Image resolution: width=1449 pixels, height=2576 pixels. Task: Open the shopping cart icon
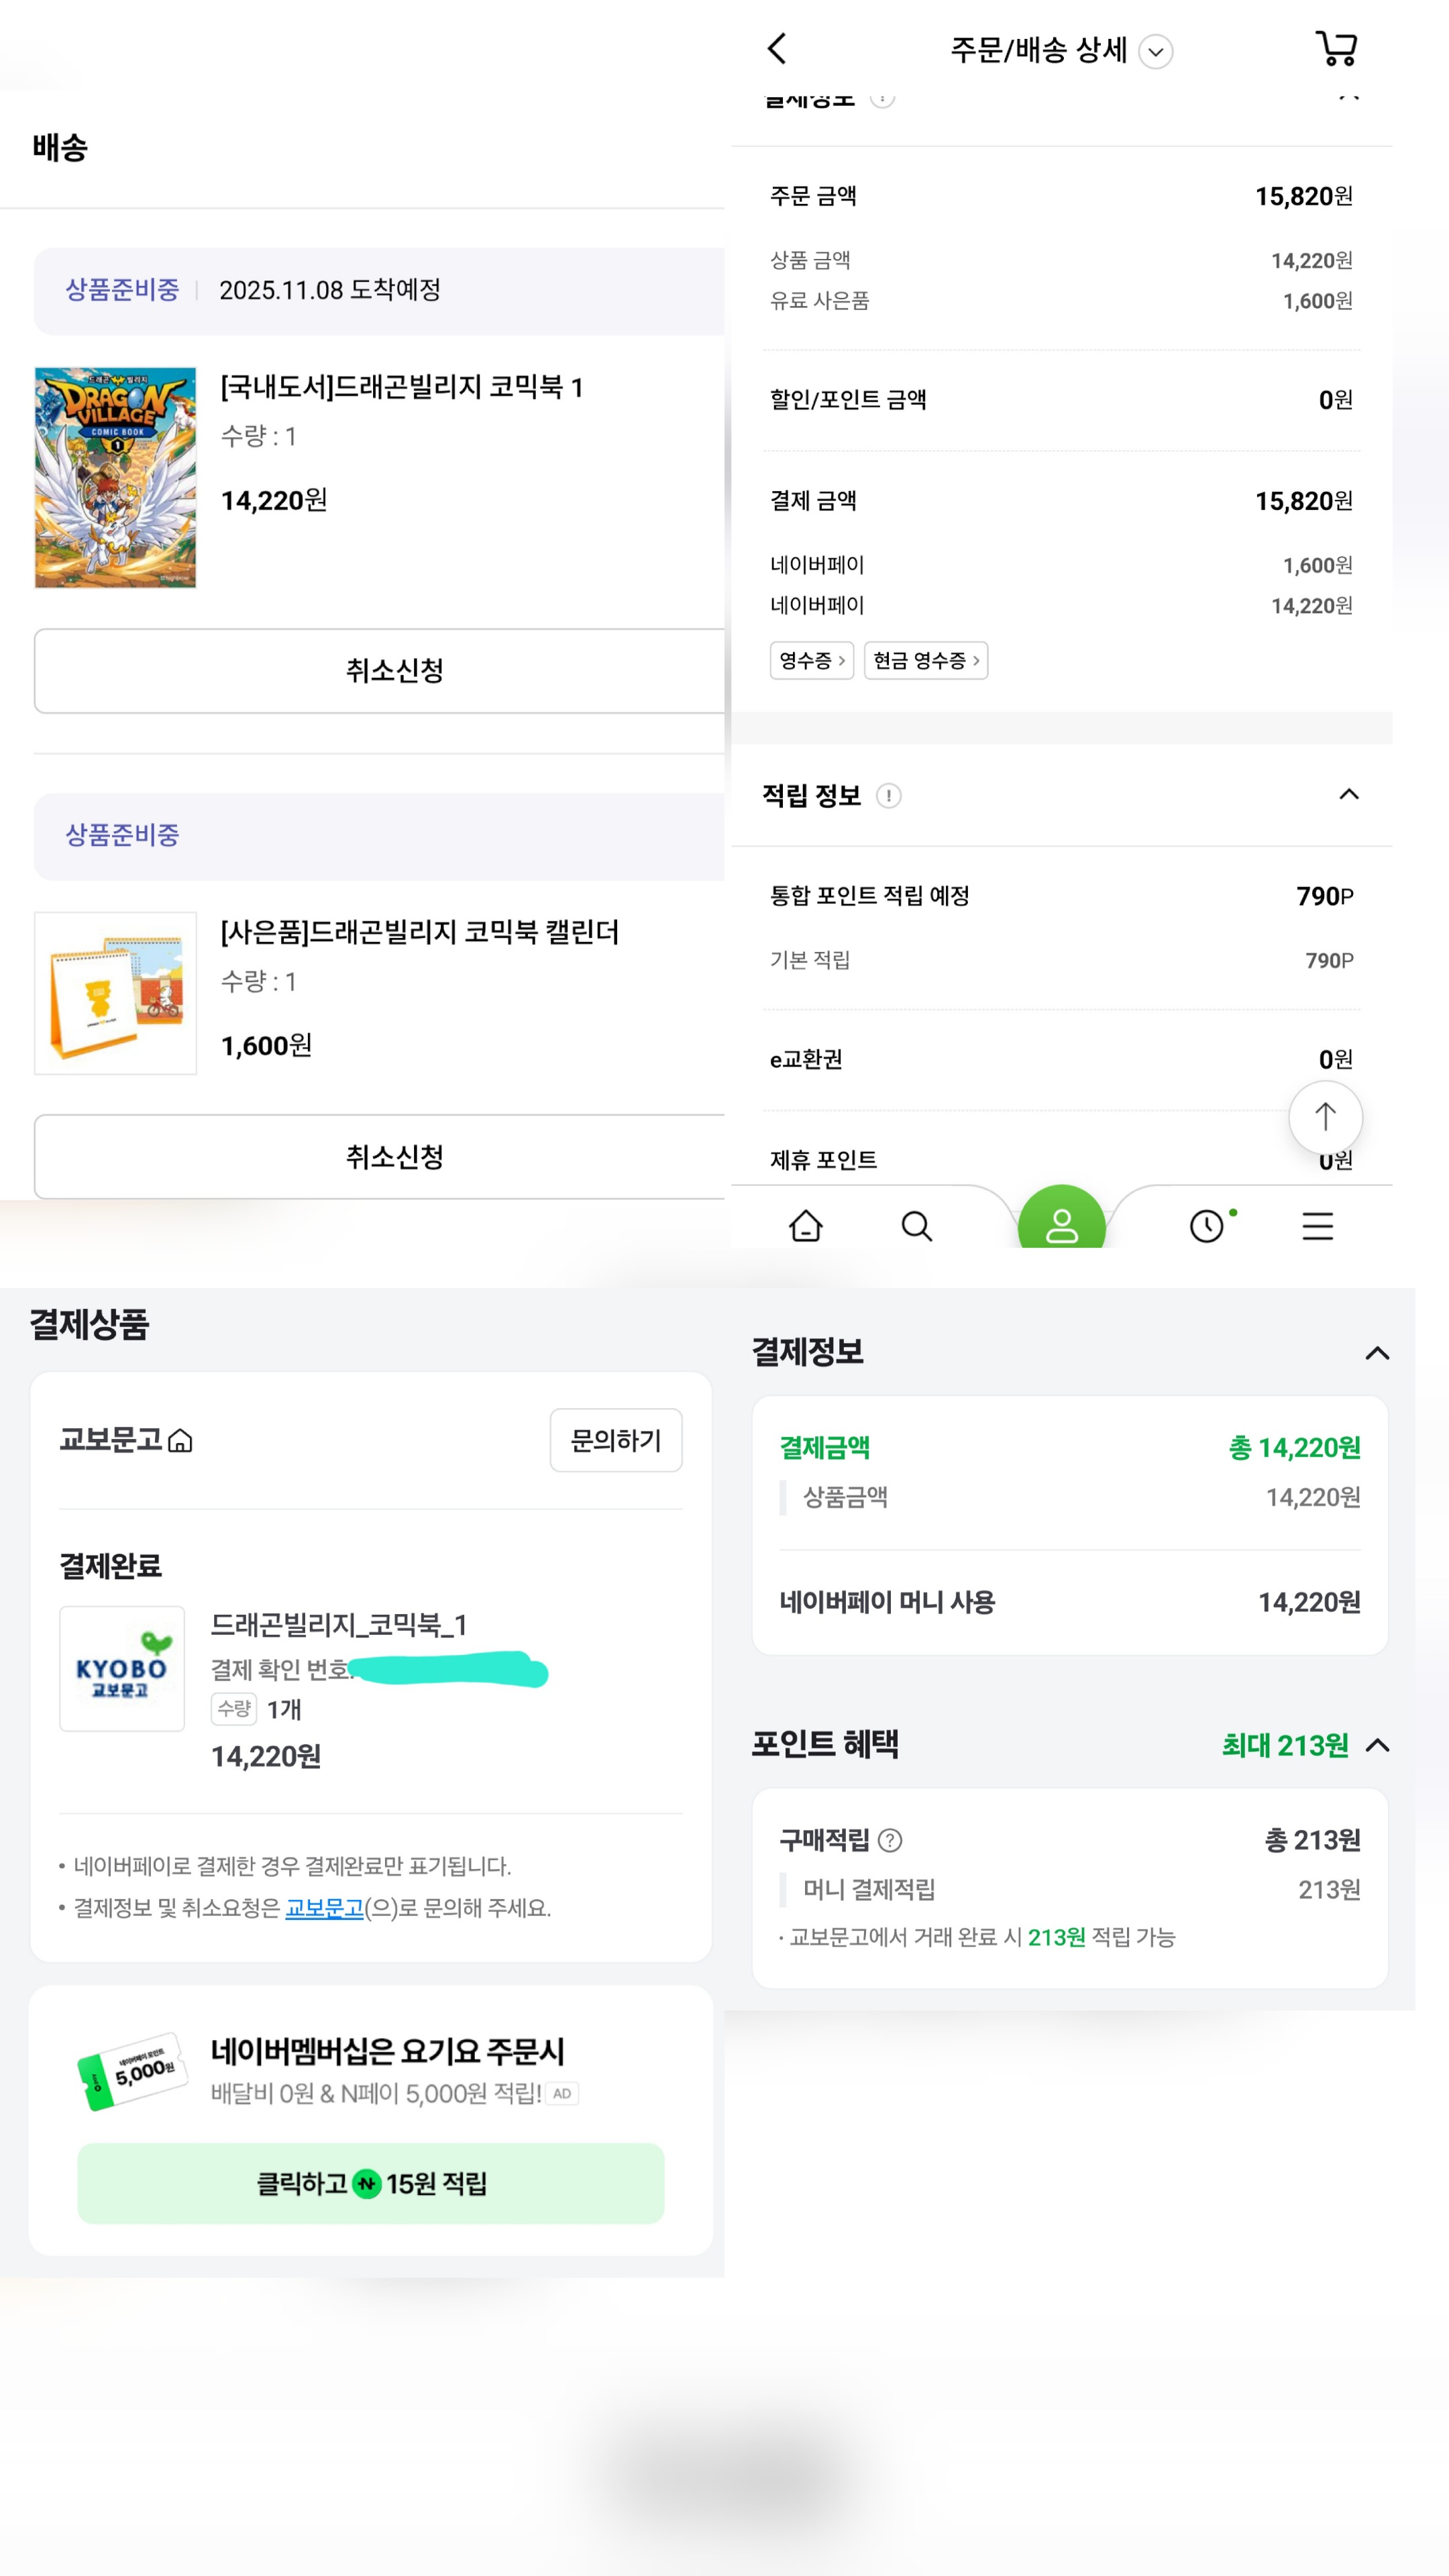(1336, 48)
